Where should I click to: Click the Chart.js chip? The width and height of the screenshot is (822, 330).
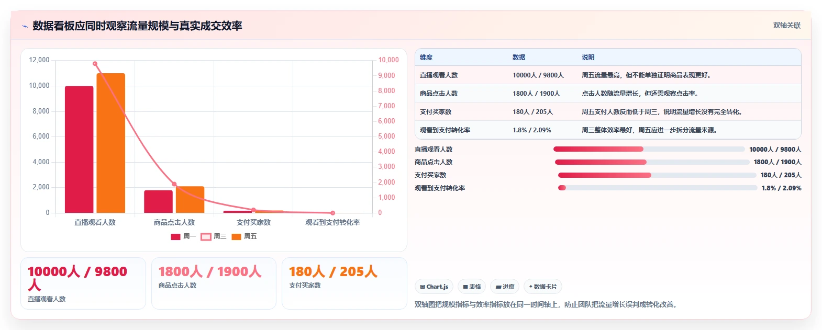coord(434,287)
